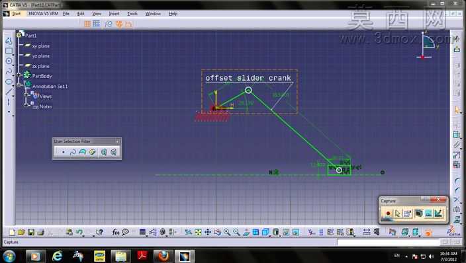
Task: Click the Windows Start orb
Action: coord(9,256)
